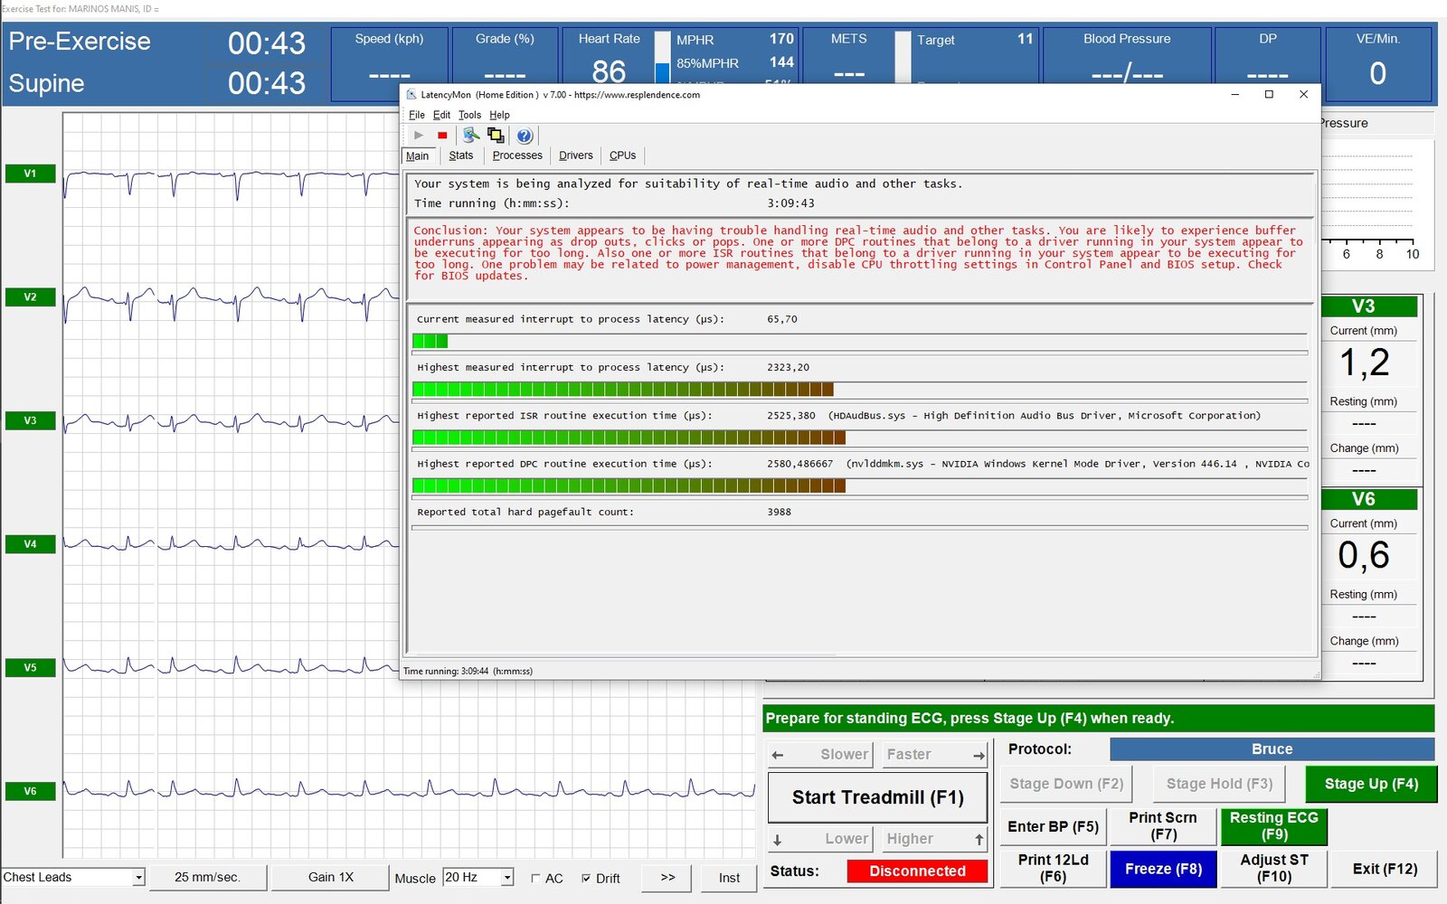The width and height of the screenshot is (1447, 904).
Task: Click the LatencyMon start monitoring play icon
Action: click(418, 136)
